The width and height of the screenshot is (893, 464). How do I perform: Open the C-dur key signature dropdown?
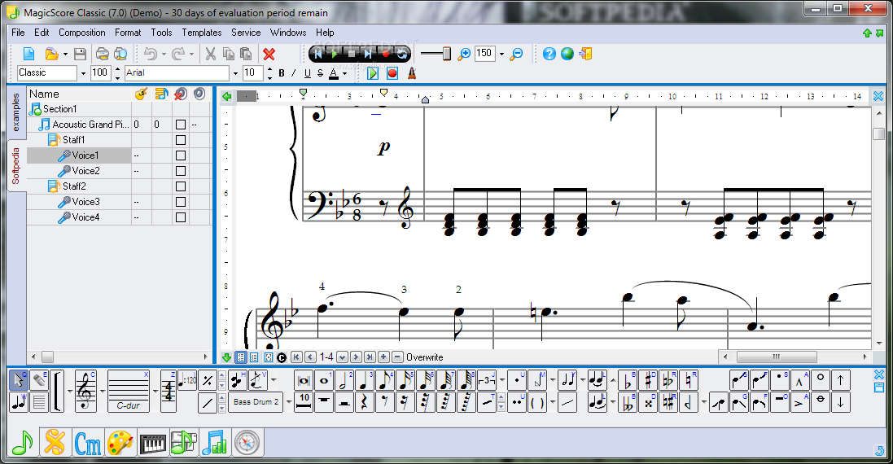(155, 391)
